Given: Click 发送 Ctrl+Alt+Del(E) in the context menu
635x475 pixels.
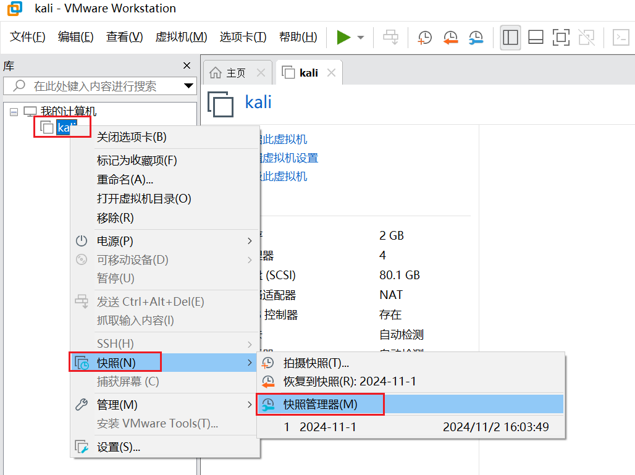Looking at the screenshot, I should pos(165,301).
